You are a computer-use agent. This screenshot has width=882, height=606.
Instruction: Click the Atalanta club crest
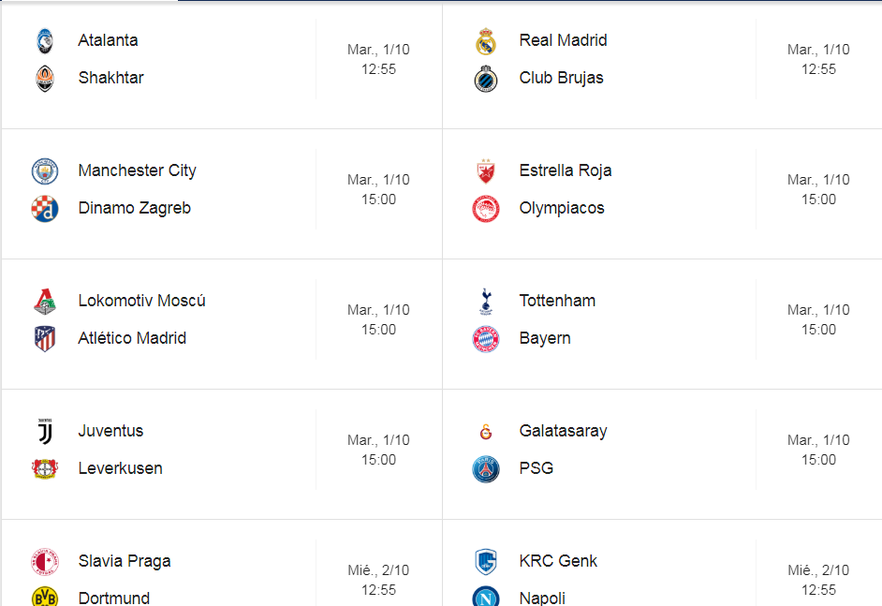pos(45,41)
